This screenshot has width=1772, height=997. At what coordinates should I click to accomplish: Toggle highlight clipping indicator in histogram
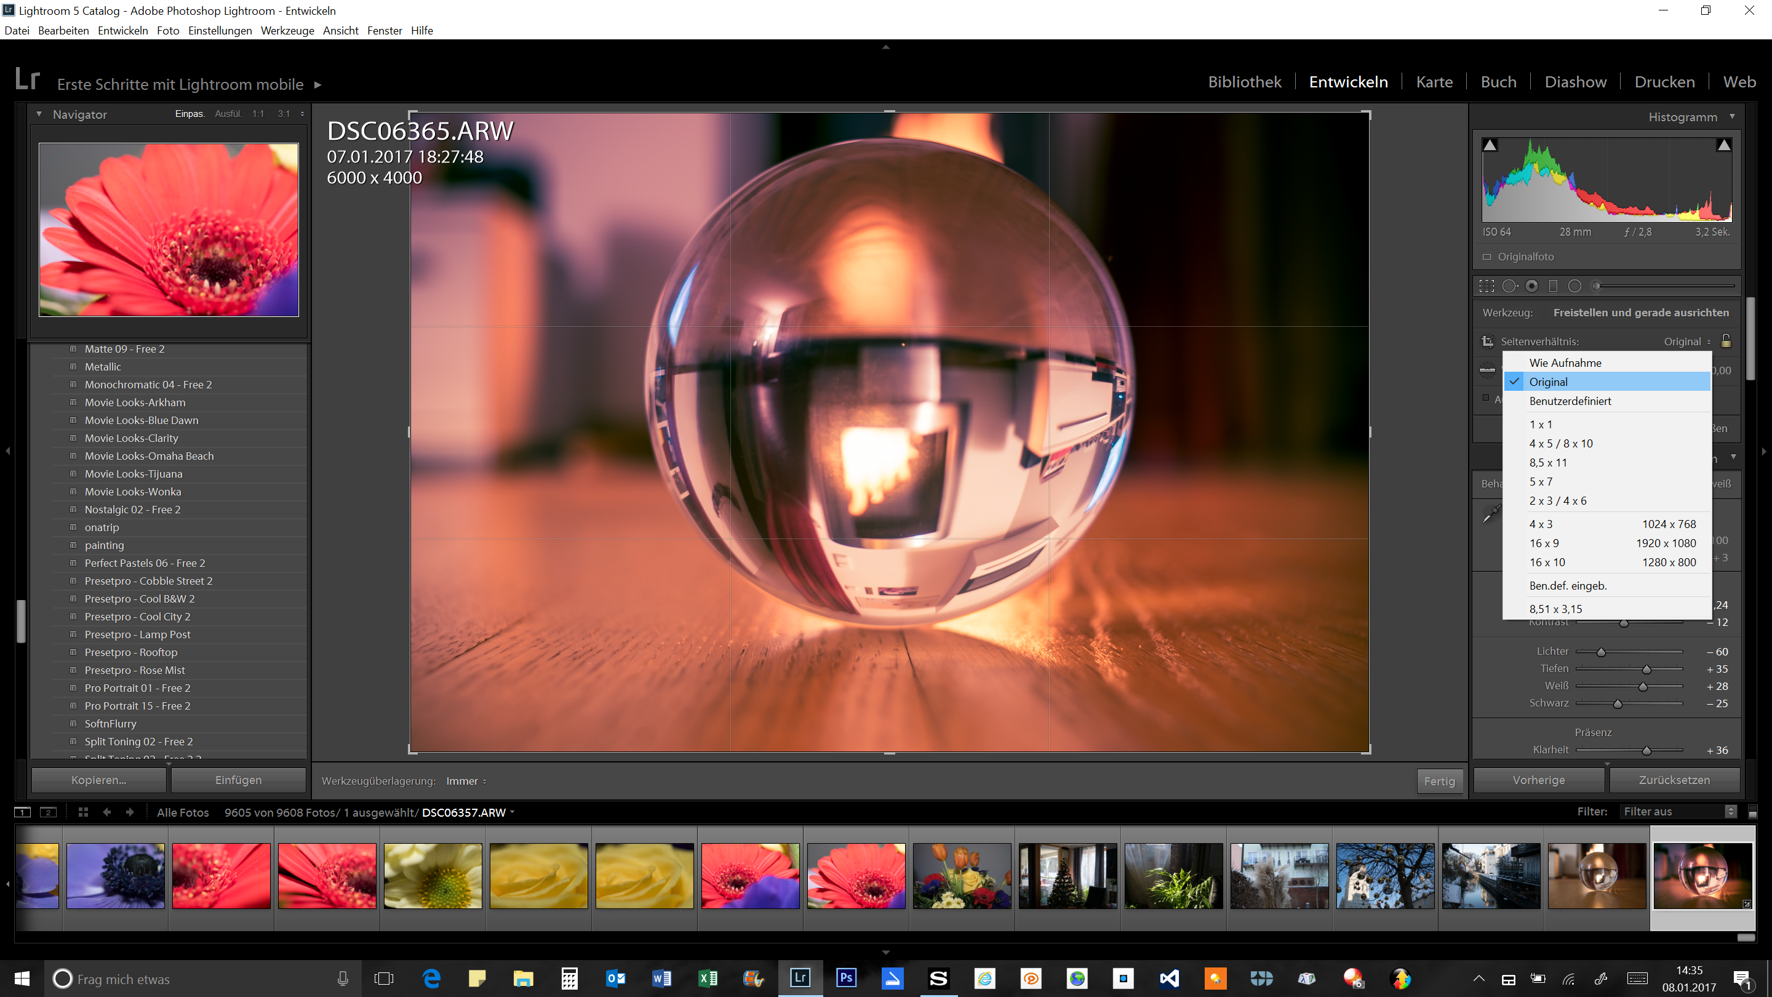pyautogui.click(x=1723, y=145)
